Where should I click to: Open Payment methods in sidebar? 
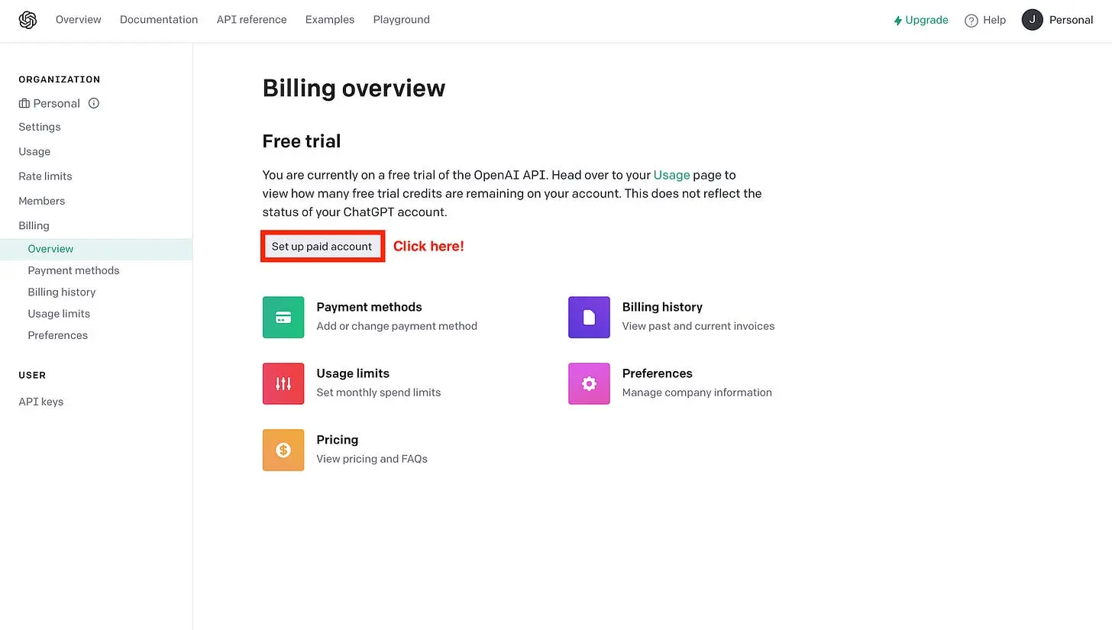point(73,270)
